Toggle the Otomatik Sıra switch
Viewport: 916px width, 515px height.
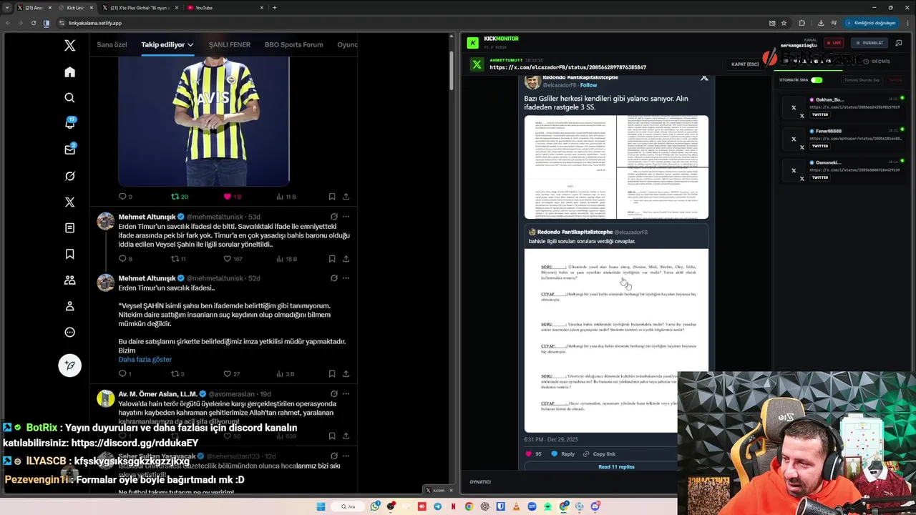point(817,79)
